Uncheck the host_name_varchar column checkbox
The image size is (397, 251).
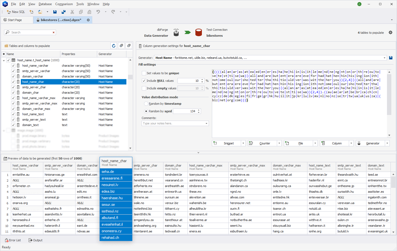[x=13, y=66]
